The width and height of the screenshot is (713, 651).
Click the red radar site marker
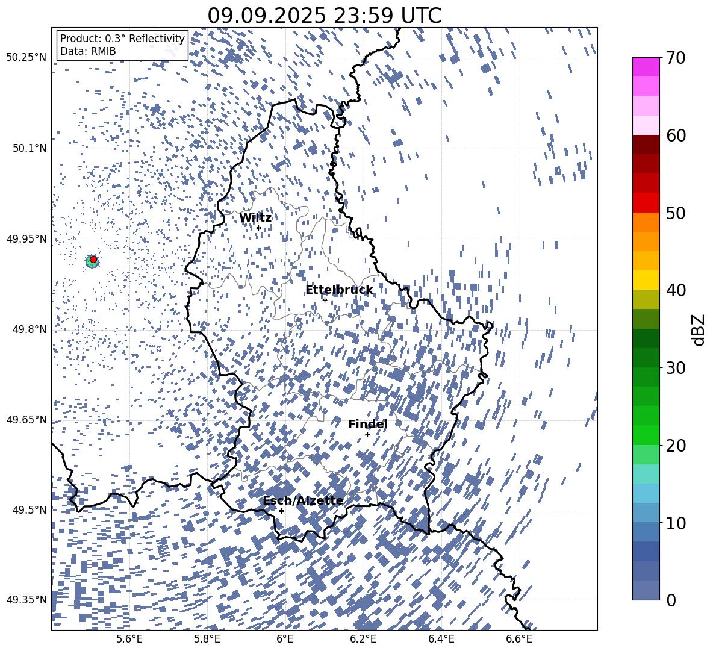click(x=93, y=259)
